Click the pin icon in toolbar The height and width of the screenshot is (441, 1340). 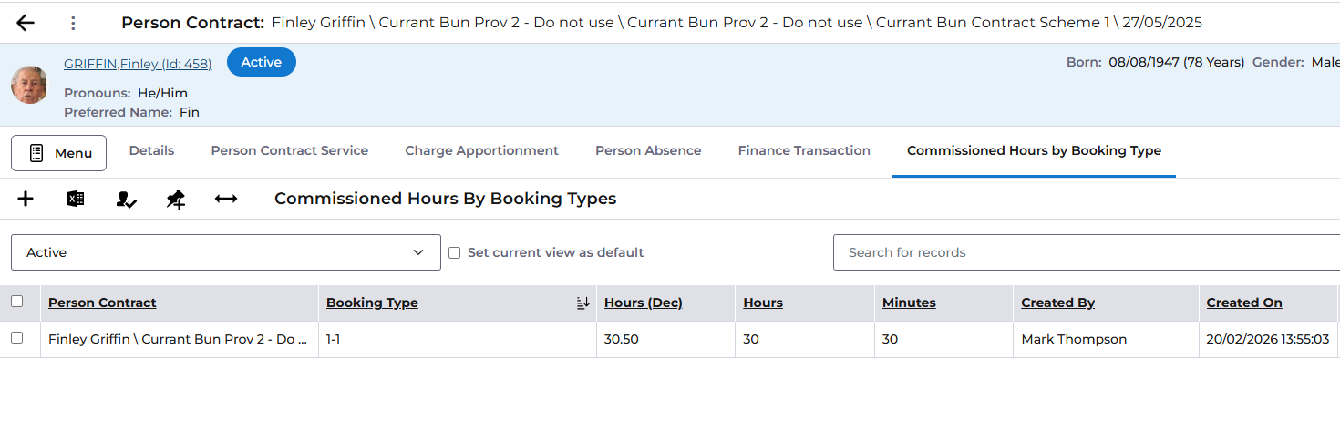pos(176,199)
